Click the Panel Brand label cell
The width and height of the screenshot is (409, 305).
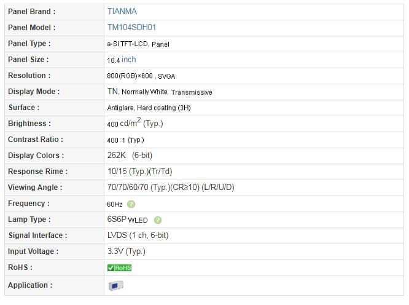tap(54, 12)
